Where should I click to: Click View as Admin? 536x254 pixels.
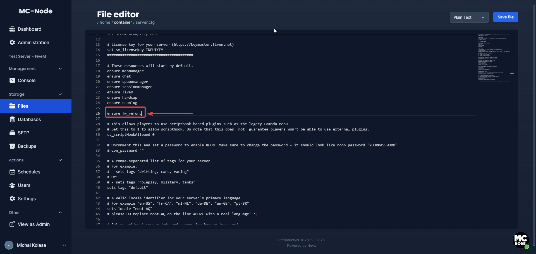tap(36, 224)
